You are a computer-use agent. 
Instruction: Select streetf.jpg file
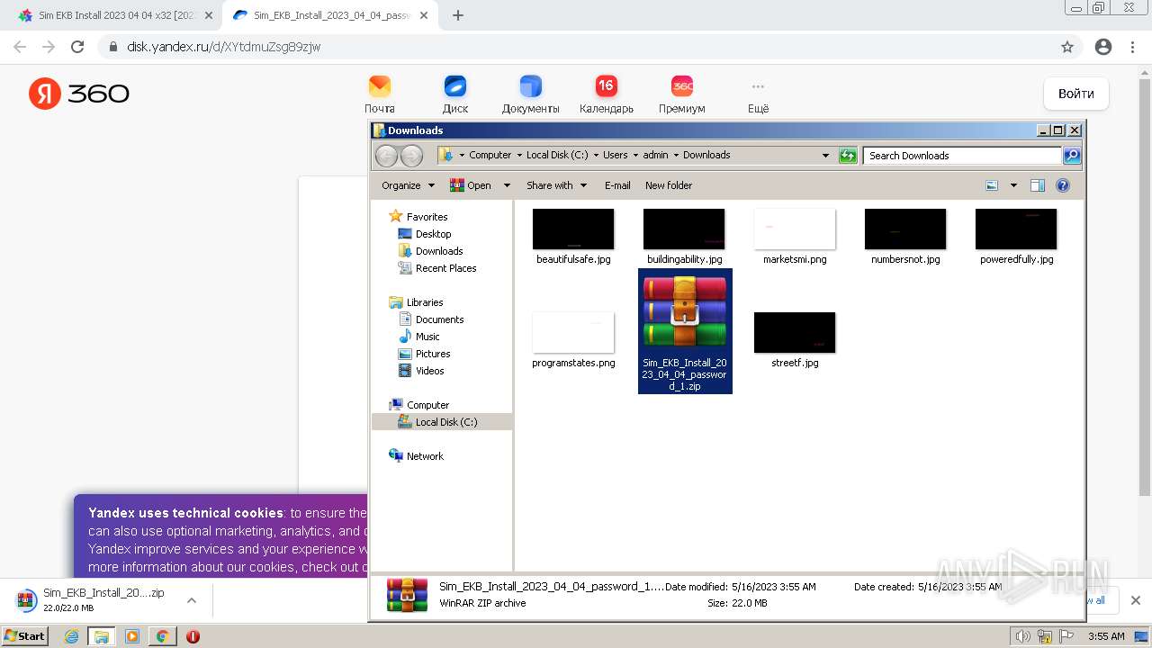(795, 340)
